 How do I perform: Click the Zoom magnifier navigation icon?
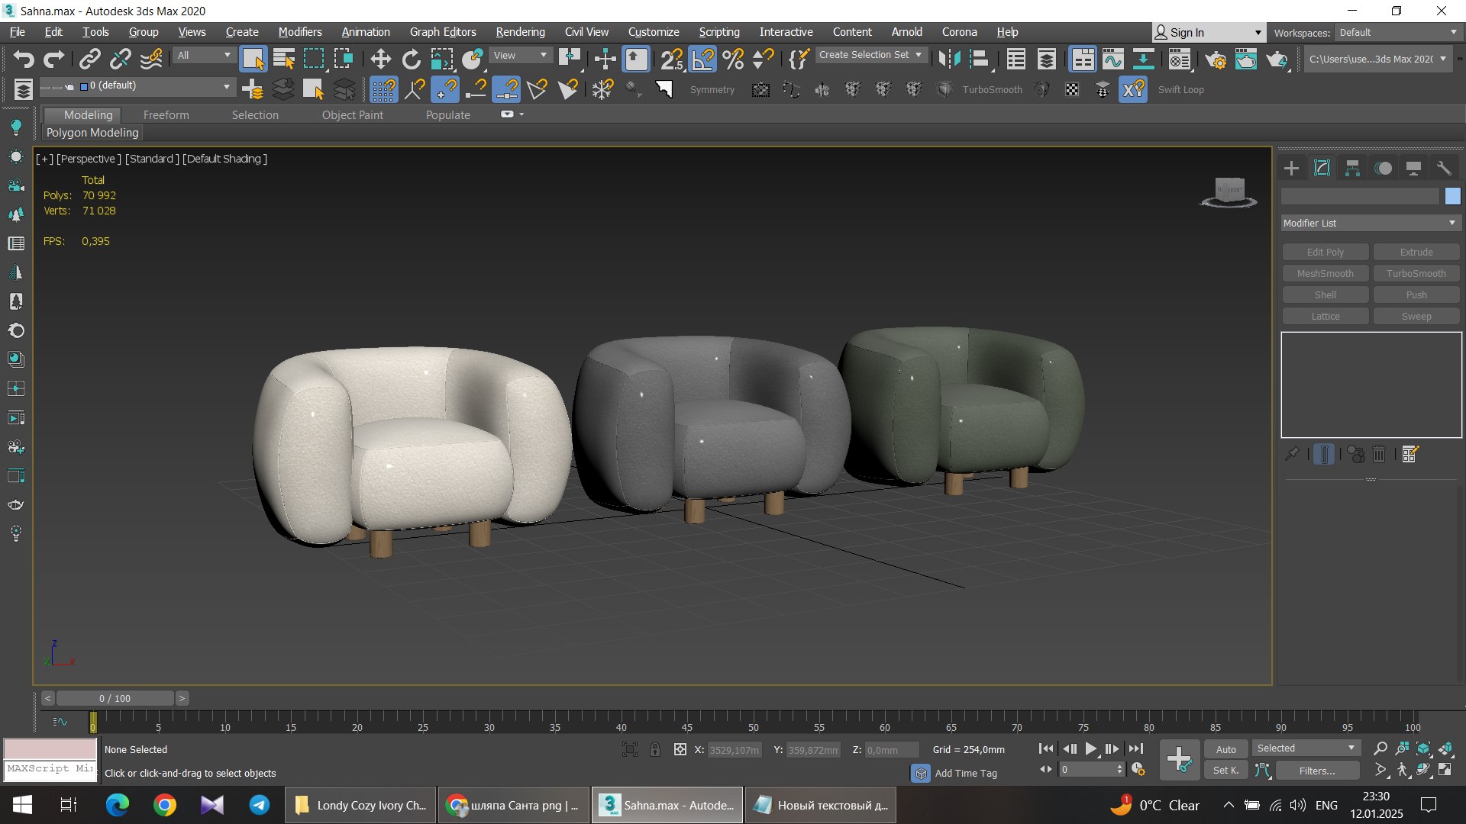(x=1380, y=748)
